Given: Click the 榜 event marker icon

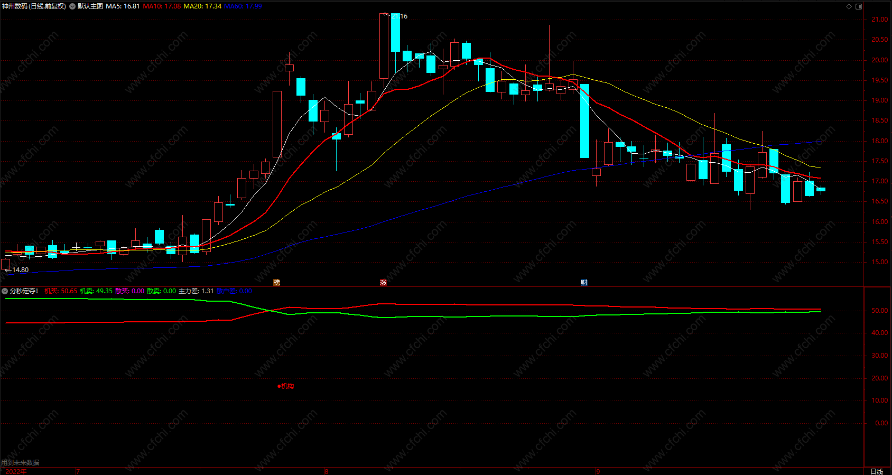Looking at the screenshot, I should [x=276, y=283].
